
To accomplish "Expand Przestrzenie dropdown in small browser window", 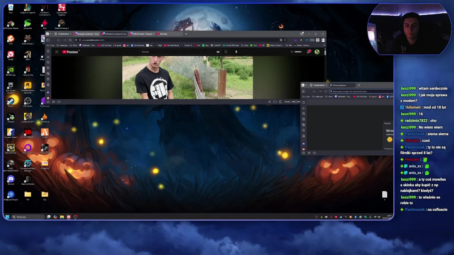I will (x=318, y=85).
